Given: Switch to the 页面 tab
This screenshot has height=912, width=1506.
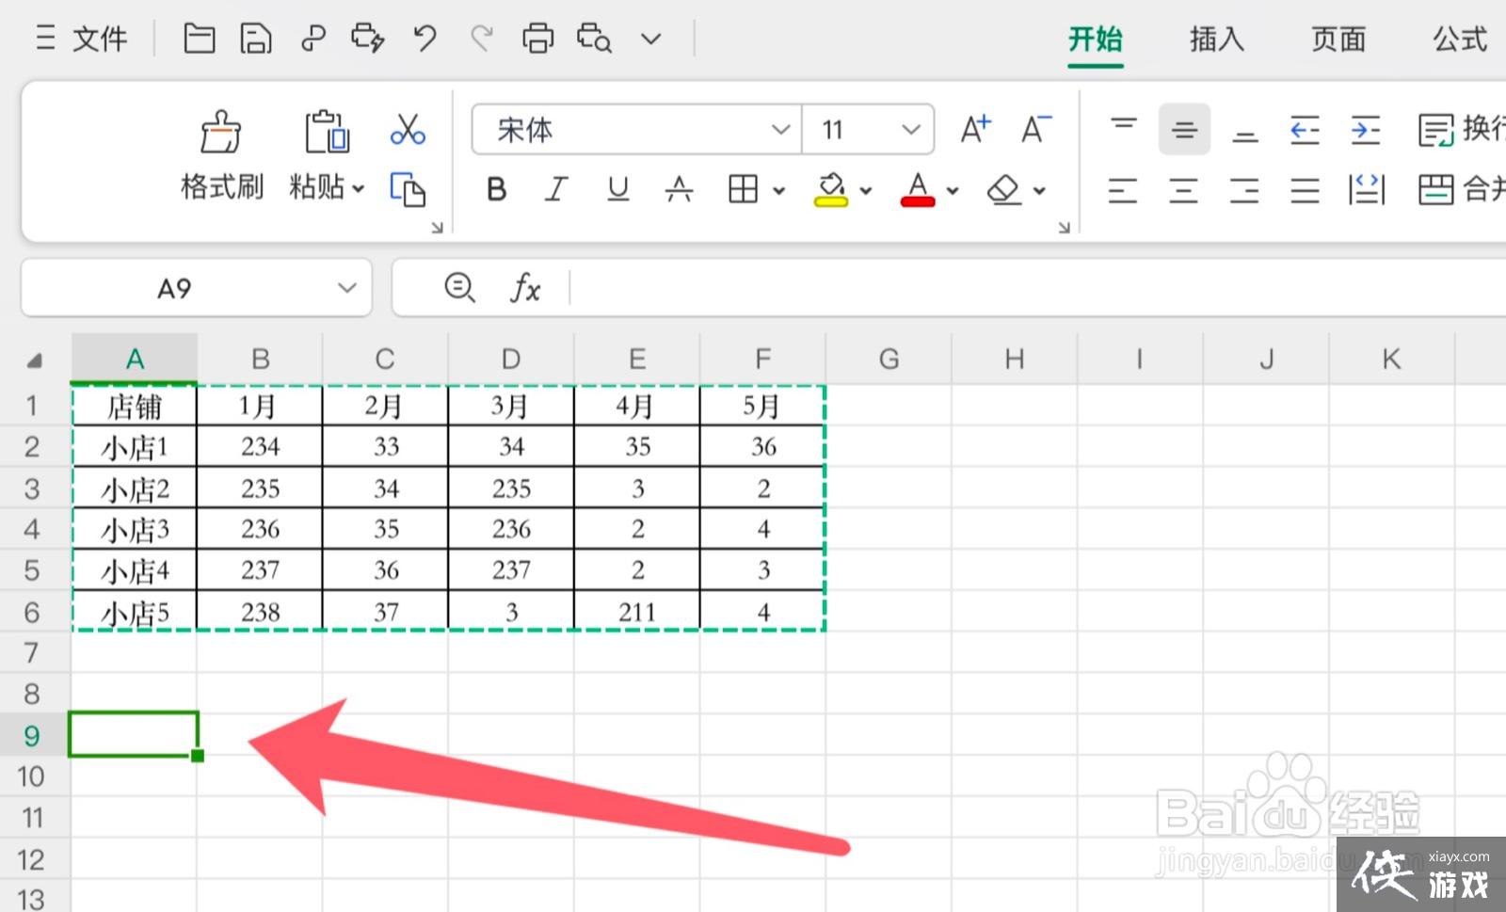Looking at the screenshot, I should point(1338,40).
